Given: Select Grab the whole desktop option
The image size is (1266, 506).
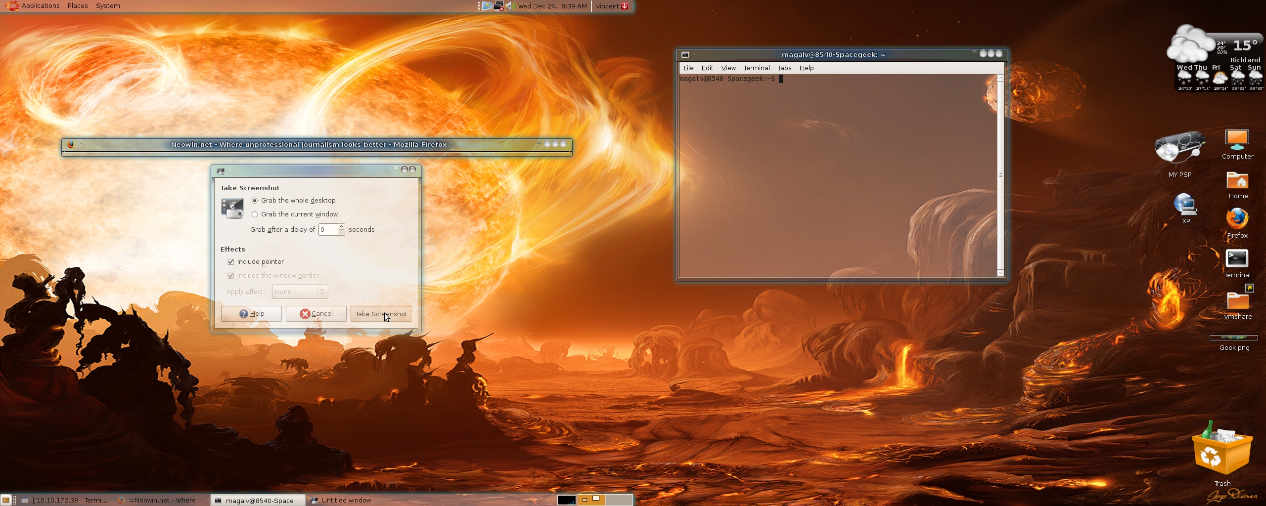Looking at the screenshot, I should pyautogui.click(x=255, y=201).
